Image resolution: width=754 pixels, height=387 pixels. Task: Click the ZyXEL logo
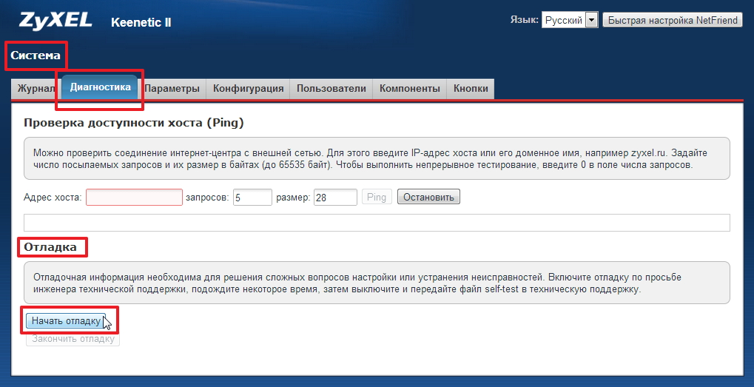point(51,20)
